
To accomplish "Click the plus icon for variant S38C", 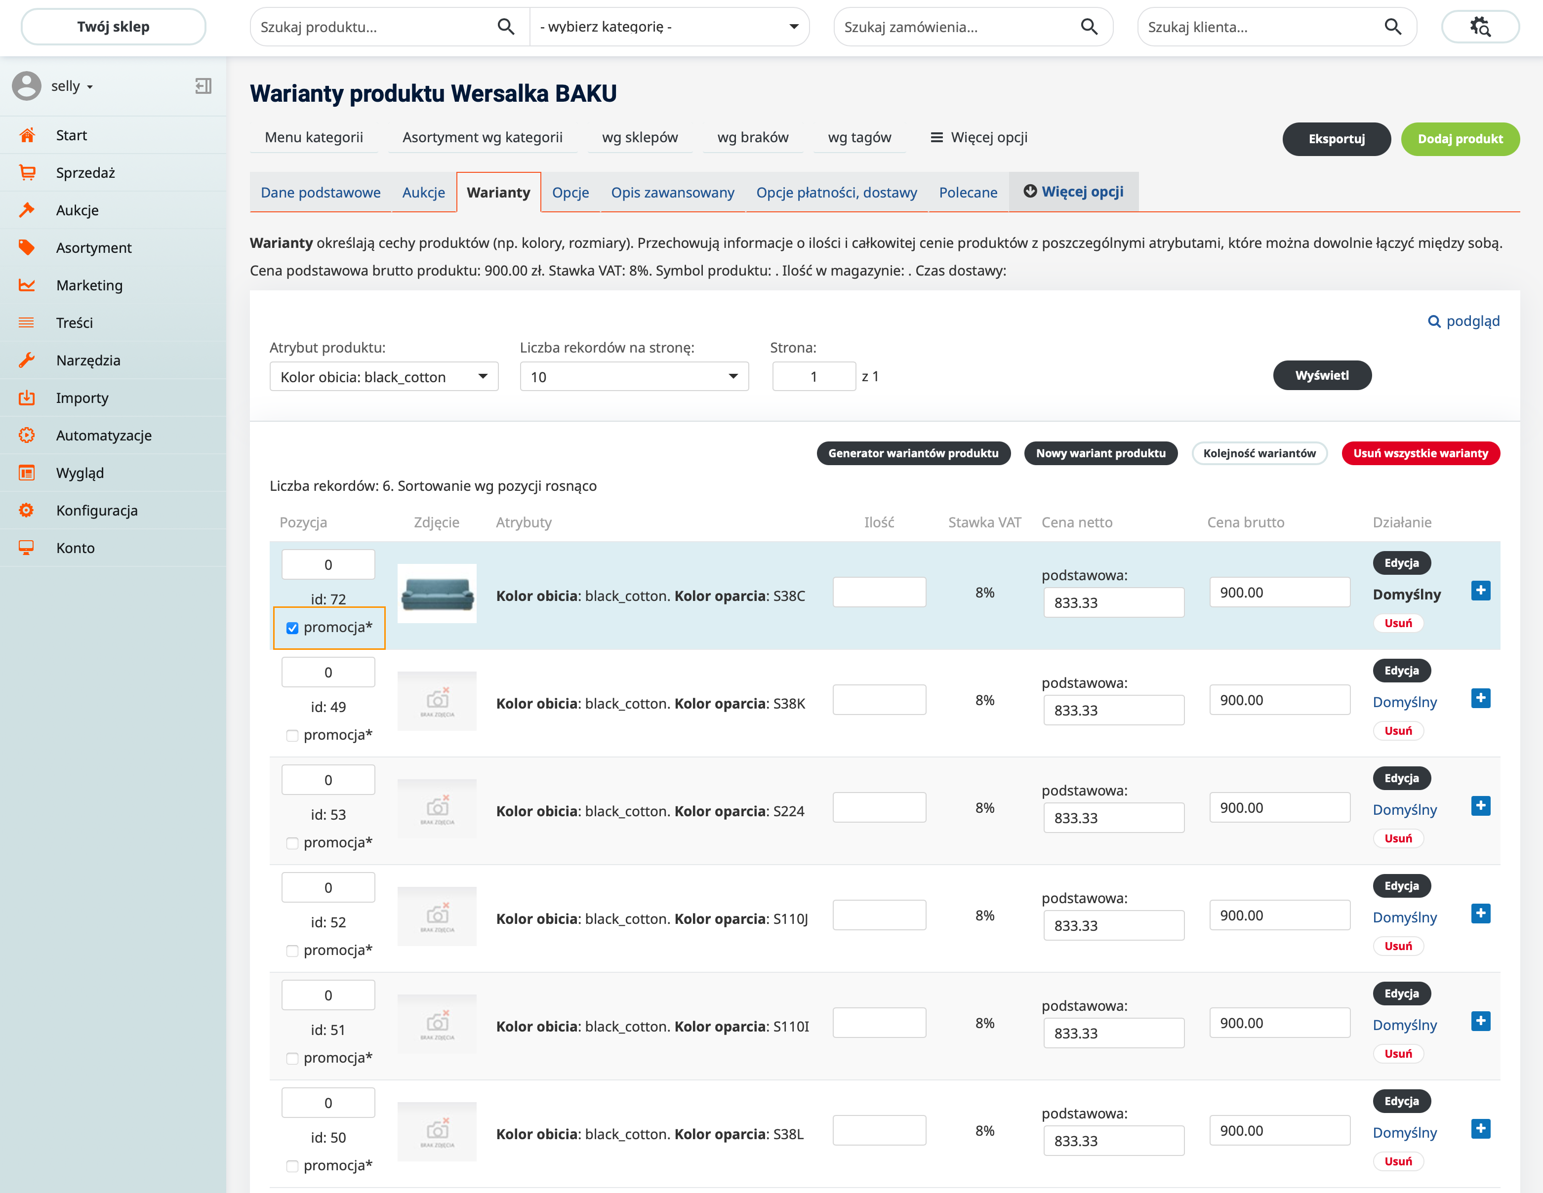I will (x=1480, y=591).
